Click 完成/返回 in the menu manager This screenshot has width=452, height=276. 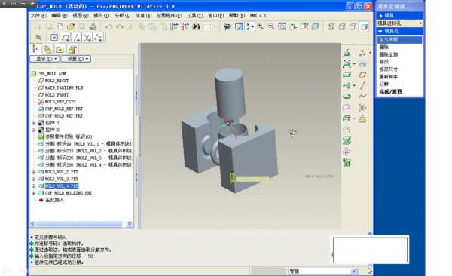coord(390,91)
